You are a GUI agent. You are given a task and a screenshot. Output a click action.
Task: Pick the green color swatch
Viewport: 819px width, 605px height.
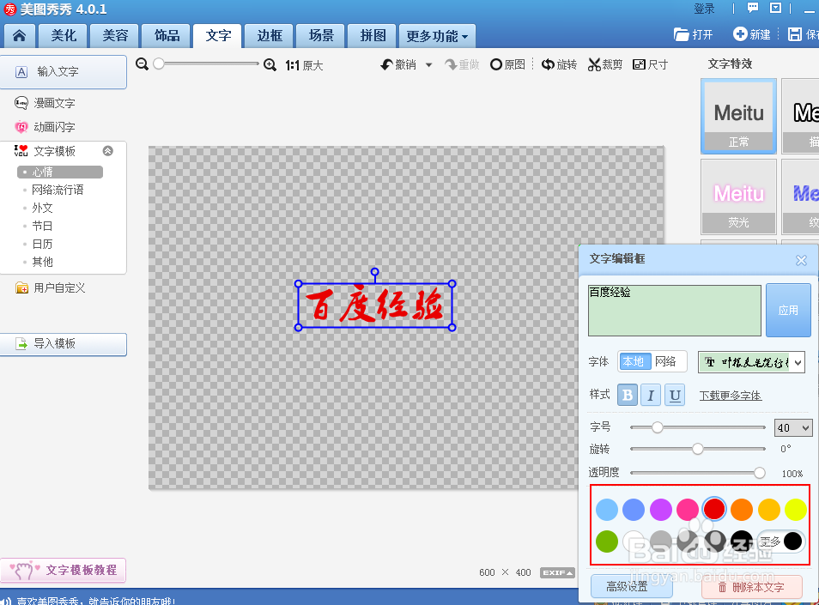(606, 541)
